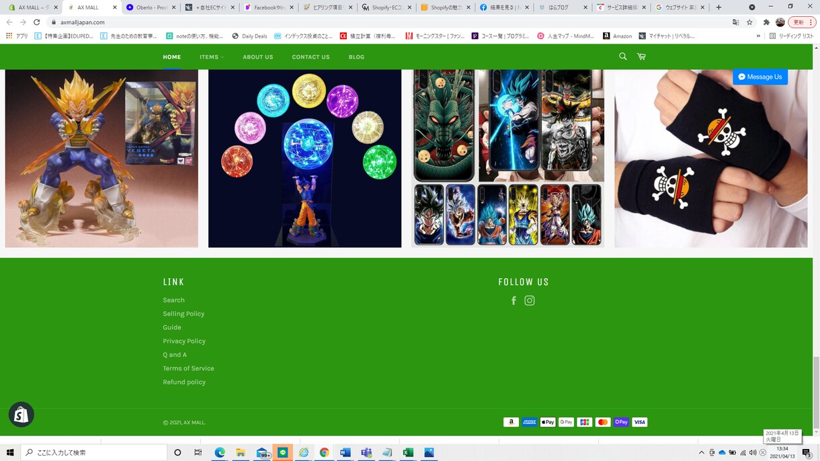The height and width of the screenshot is (461, 820).
Task: Open the Goku spirit ball lamp image
Action: coord(304,159)
